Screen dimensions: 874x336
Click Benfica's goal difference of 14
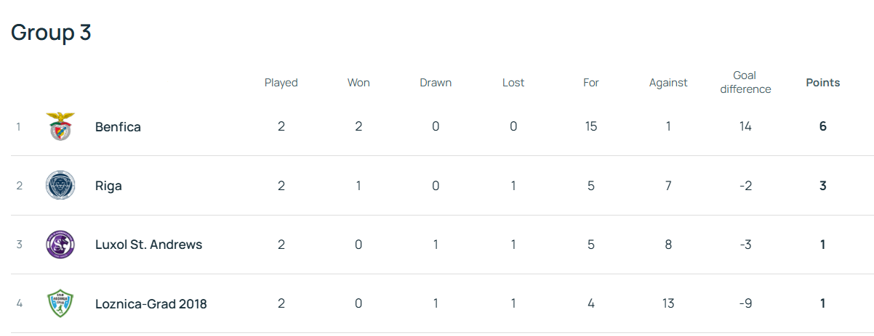[745, 126]
